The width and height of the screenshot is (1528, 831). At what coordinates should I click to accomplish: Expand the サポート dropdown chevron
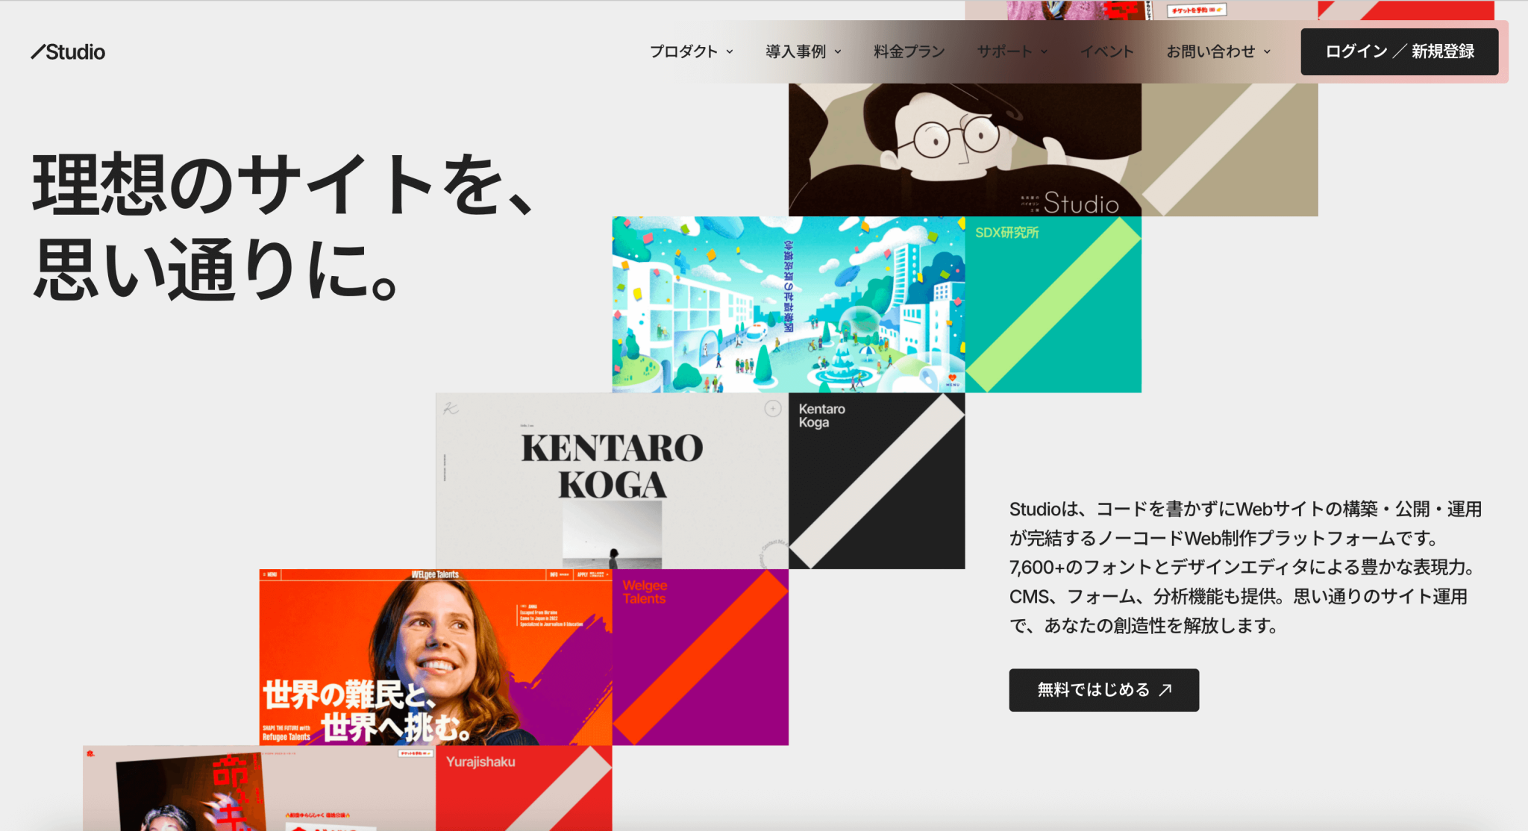coord(1044,51)
